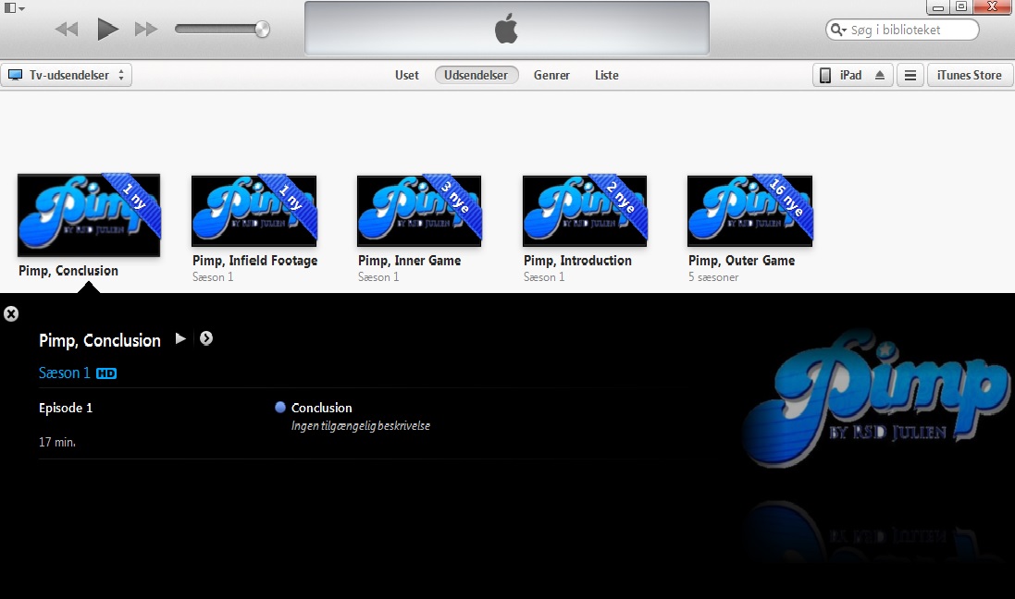Viewport: 1015px width, 599px height.
Task: Open Pimp, Conclusion details via the arrow-in-circle icon
Action: pyautogui.click(x=205, y=338)
